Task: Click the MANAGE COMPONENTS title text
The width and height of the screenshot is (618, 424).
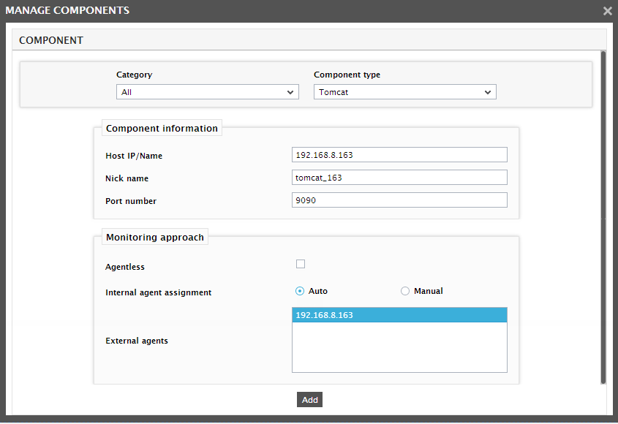Action: (67, 10)
